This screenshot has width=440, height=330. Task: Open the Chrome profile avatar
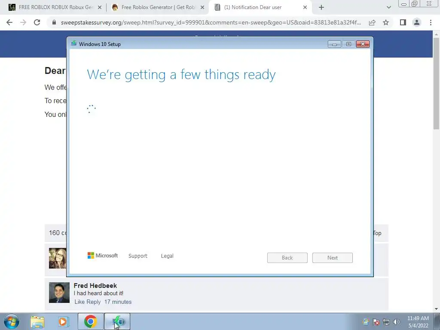click(x=417, y=22)
